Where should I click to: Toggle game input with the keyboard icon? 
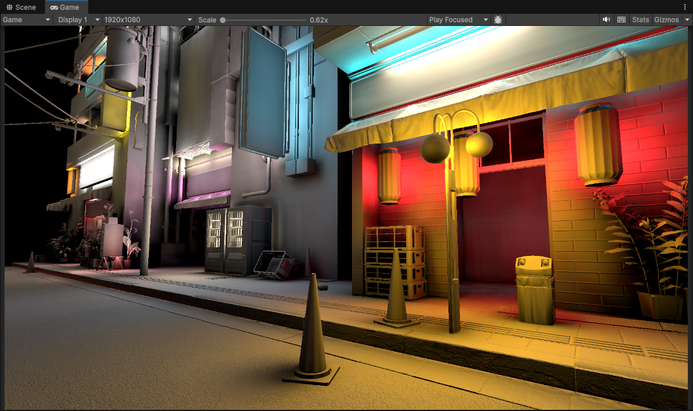pos(621,19)
